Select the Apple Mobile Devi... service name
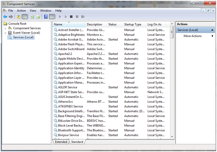This screenshot has height=152, width=217. (71, 58)
